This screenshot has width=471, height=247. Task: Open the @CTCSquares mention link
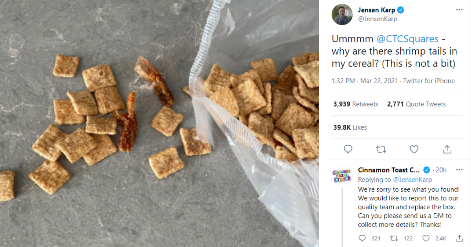coord(407,39)
